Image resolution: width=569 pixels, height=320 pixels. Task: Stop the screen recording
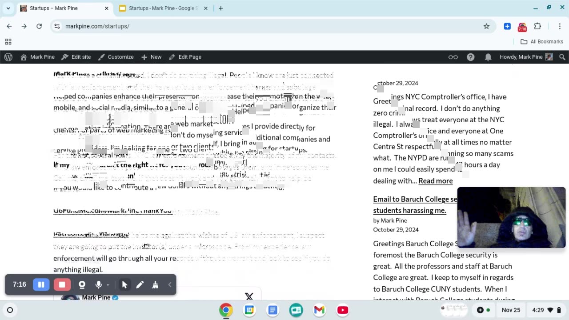[62, 284]
